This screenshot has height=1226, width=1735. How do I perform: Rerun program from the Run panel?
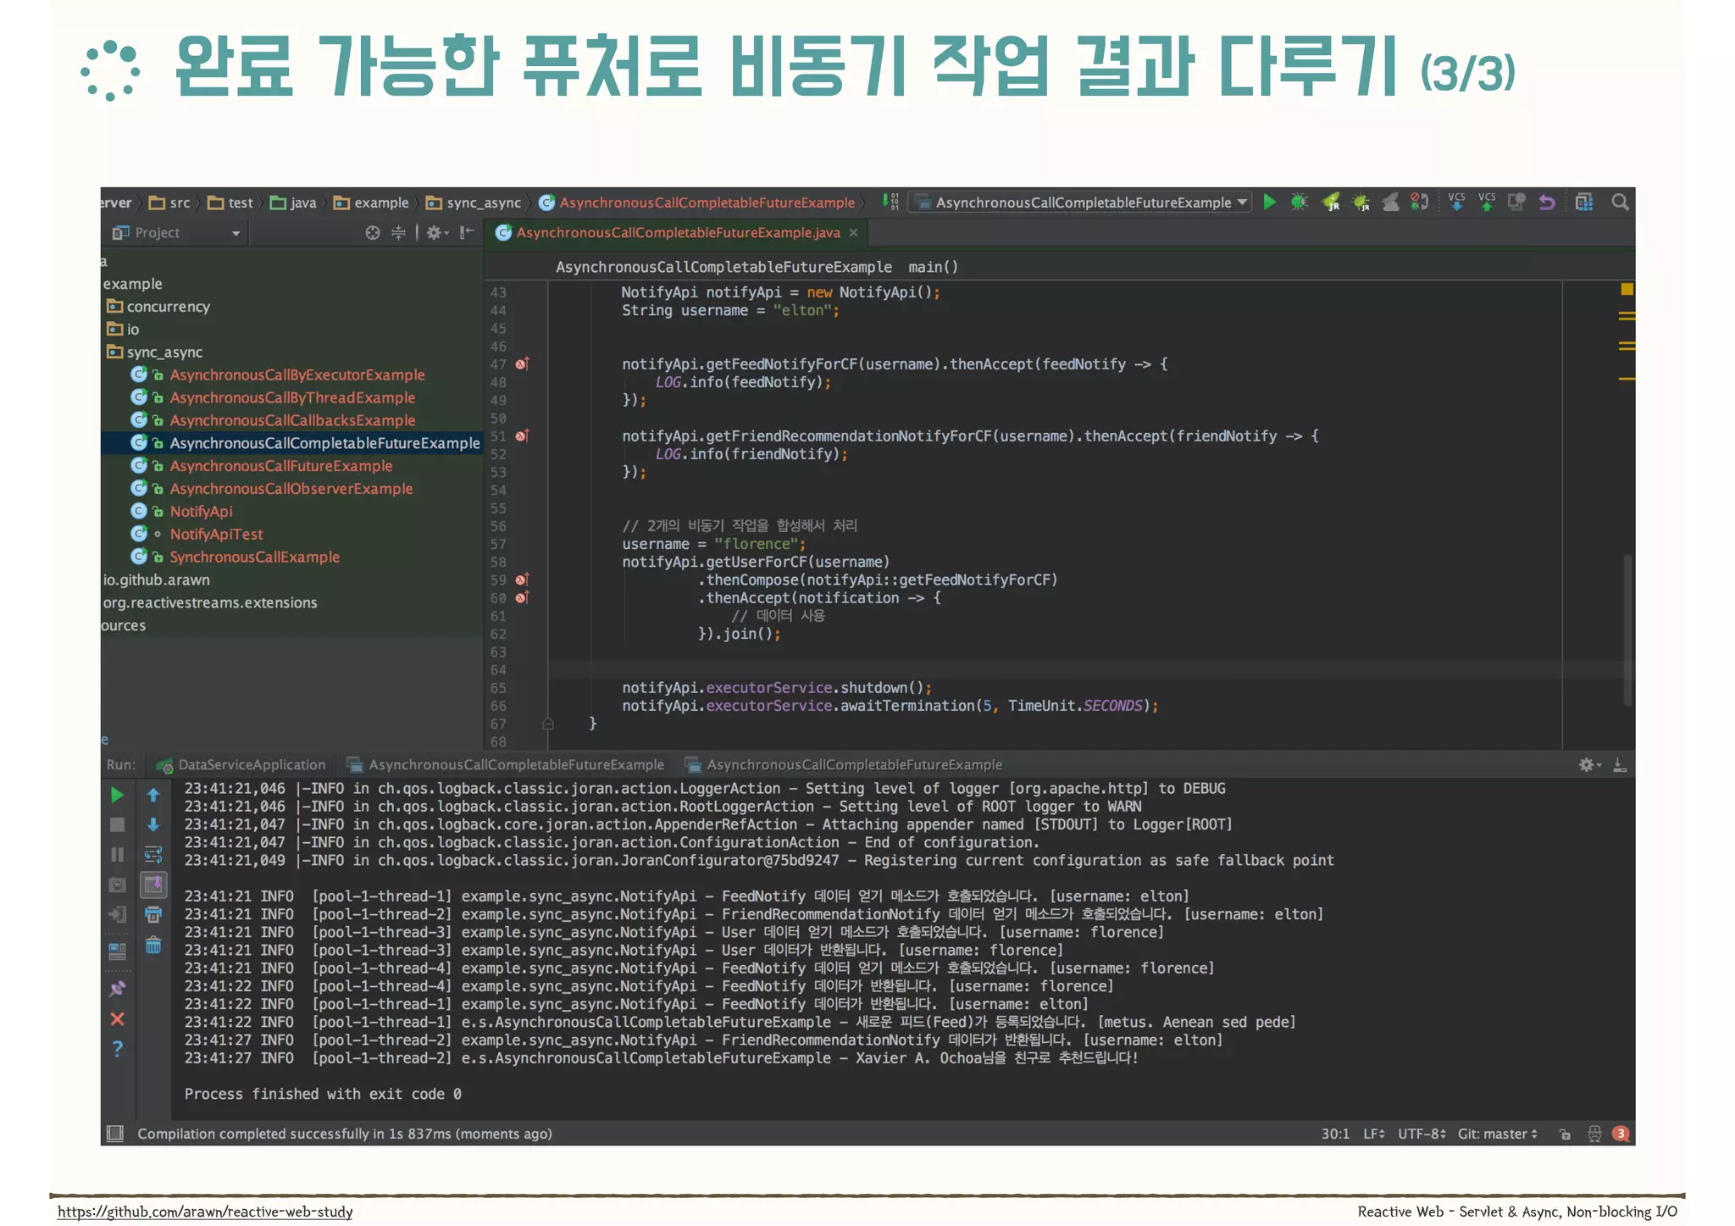117,795
